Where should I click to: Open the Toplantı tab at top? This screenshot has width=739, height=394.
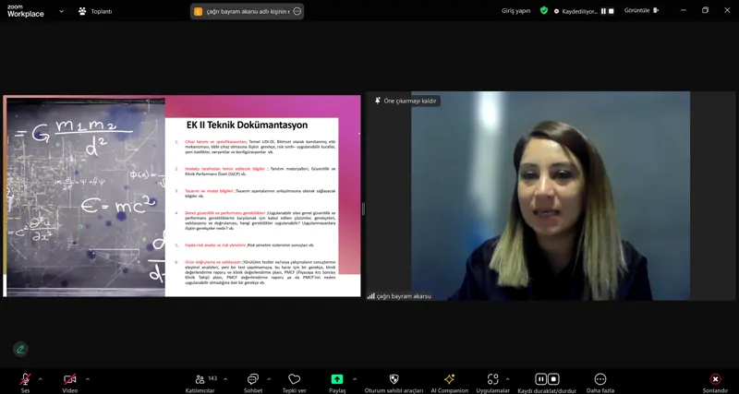[x=95, y=11]
